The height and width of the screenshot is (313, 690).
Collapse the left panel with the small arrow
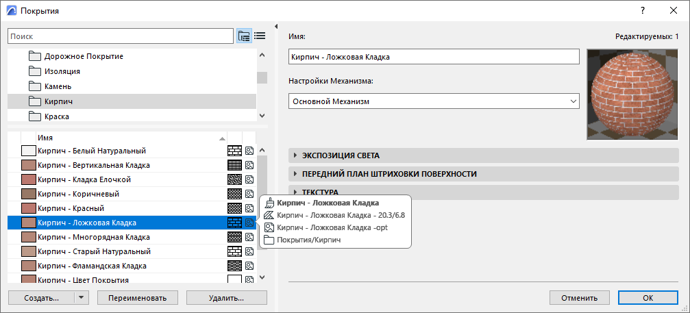tap(275, 27)
